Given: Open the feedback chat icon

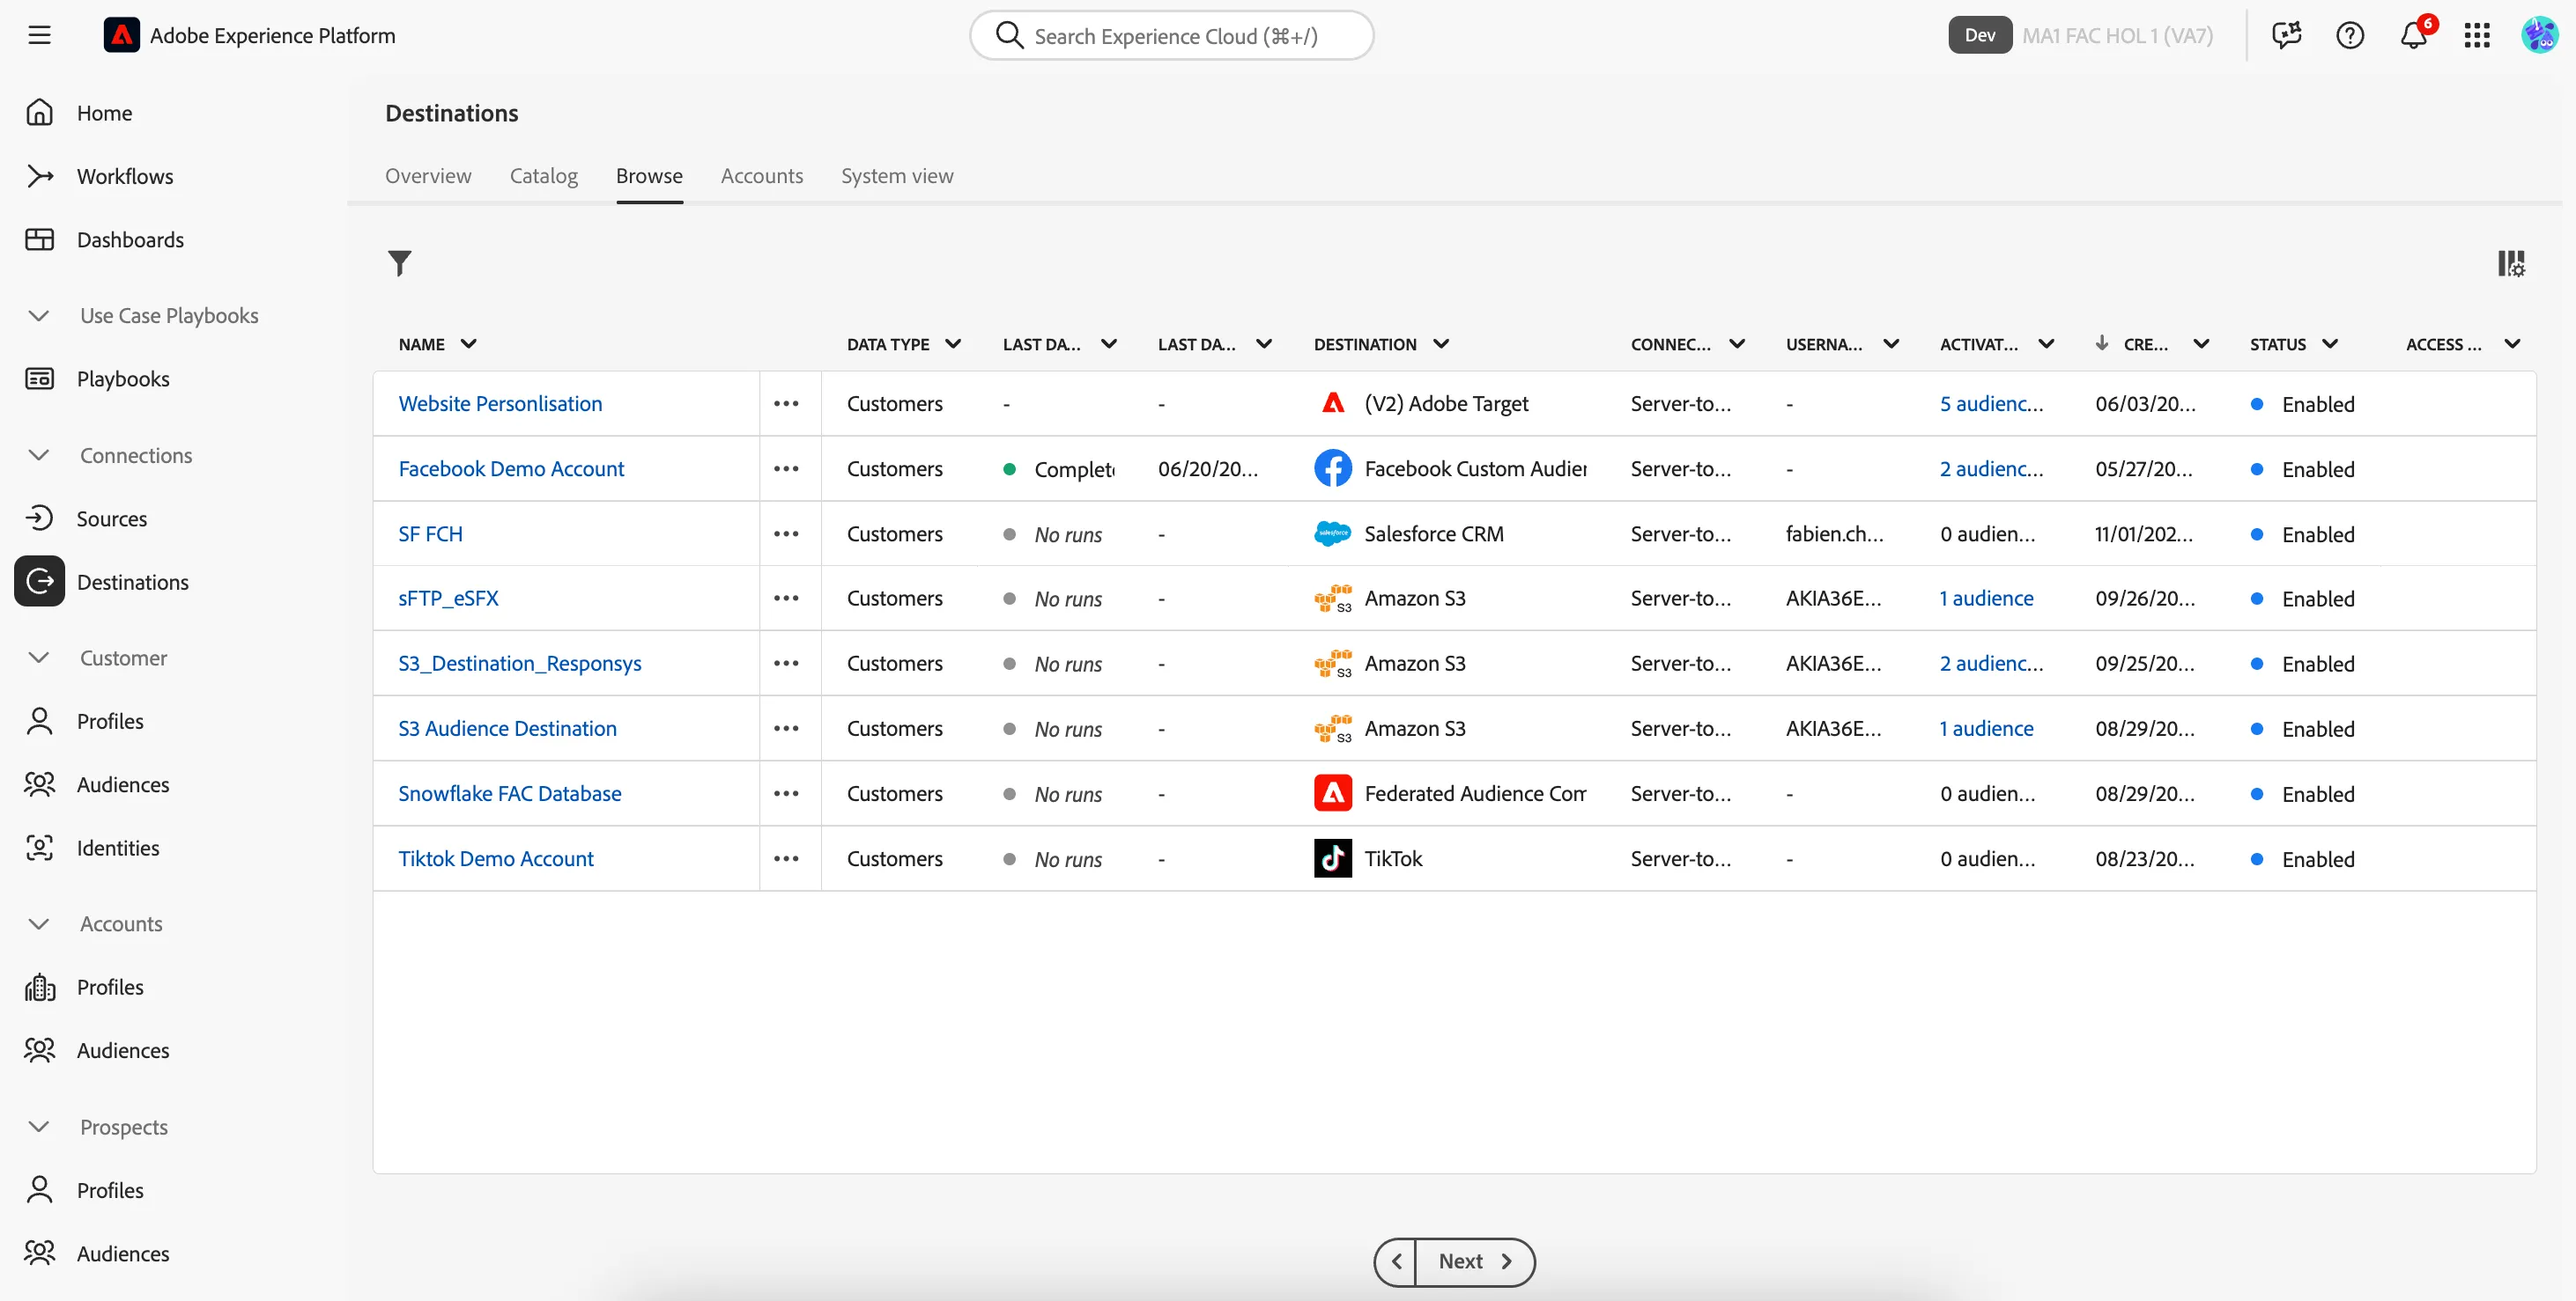Looking at the screenshot, I should pos(2286,36).
